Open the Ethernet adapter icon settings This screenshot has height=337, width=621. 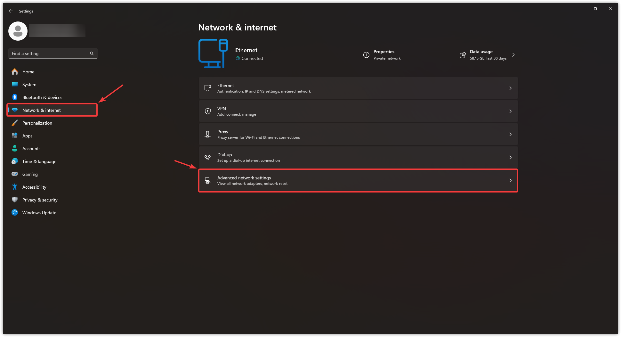tap(207, 88)
